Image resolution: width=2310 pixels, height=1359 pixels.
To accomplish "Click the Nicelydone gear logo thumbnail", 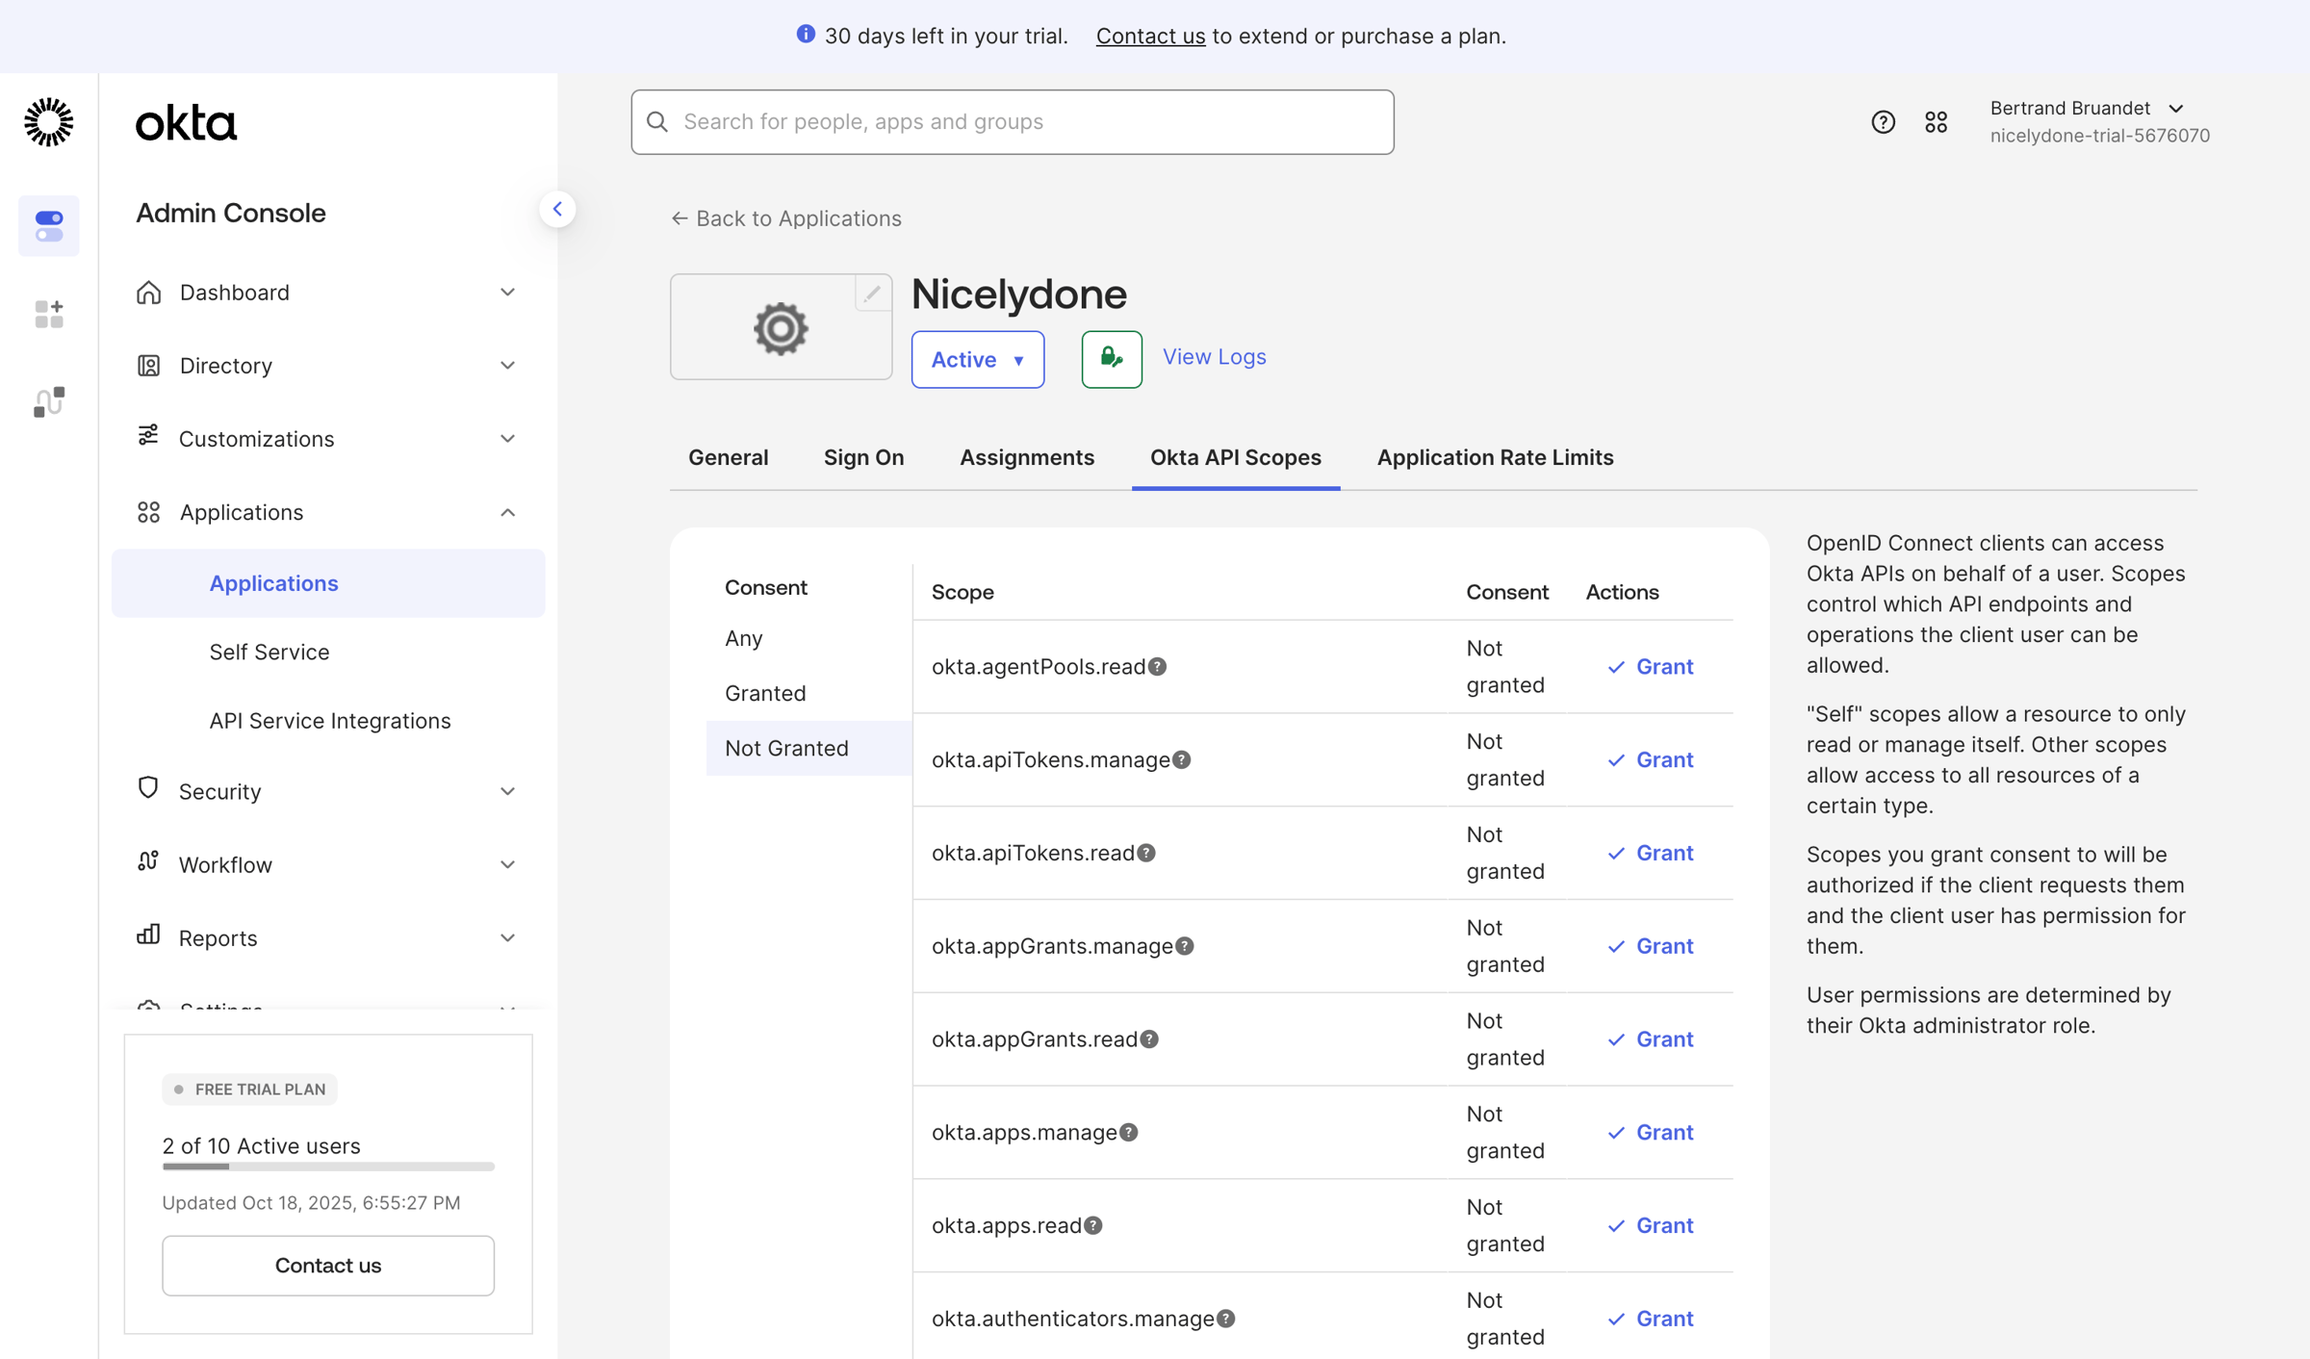I will [x=781, y=327].
